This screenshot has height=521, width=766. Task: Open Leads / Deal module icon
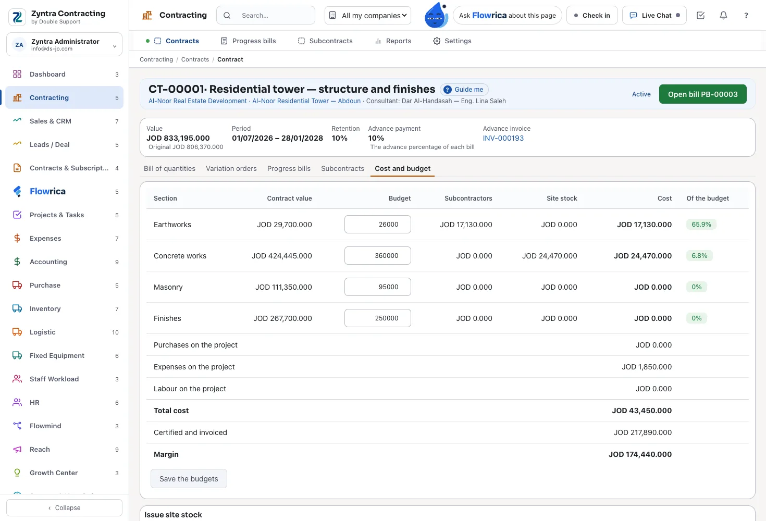point(17,144)
